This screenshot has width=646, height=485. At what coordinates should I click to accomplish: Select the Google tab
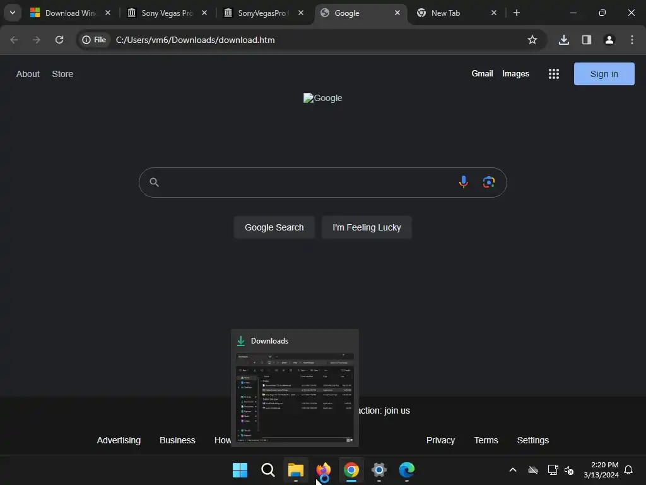[x=360, y=13]
